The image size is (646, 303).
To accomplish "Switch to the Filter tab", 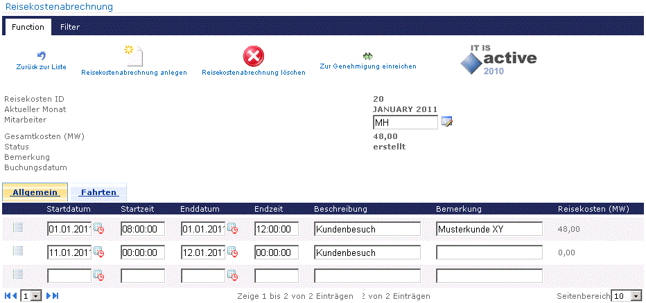I will point(69,28).
